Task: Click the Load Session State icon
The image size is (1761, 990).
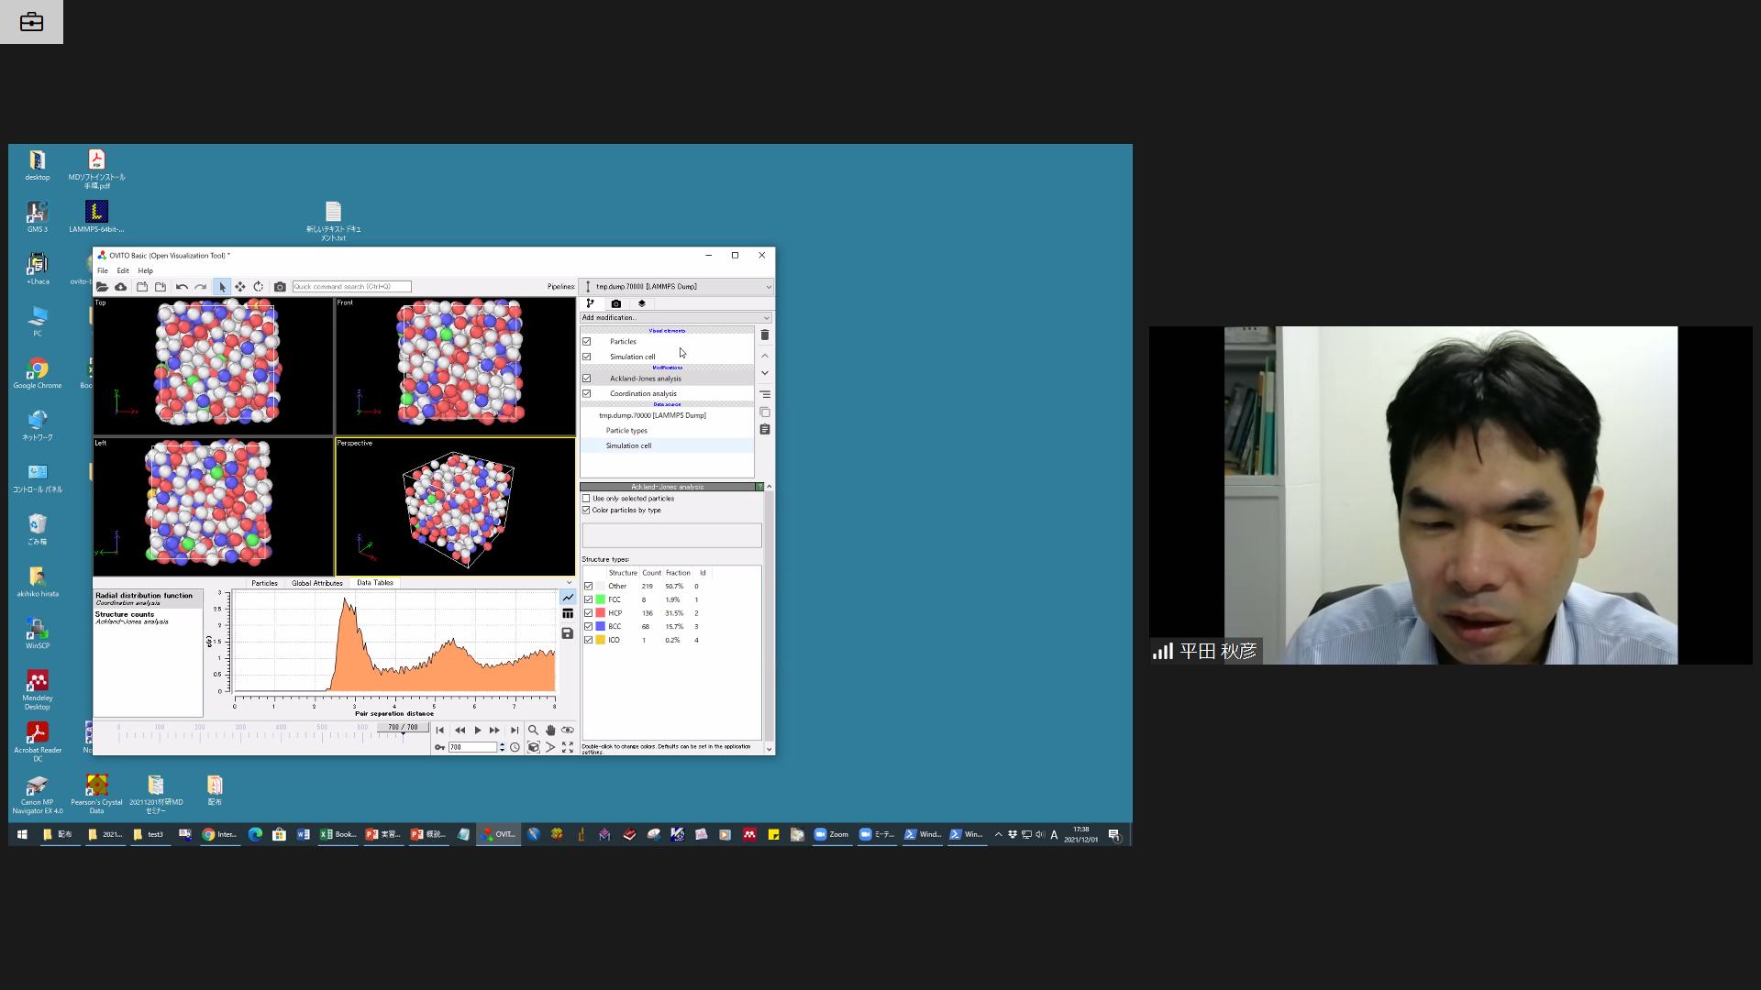Action: [142, 287]
